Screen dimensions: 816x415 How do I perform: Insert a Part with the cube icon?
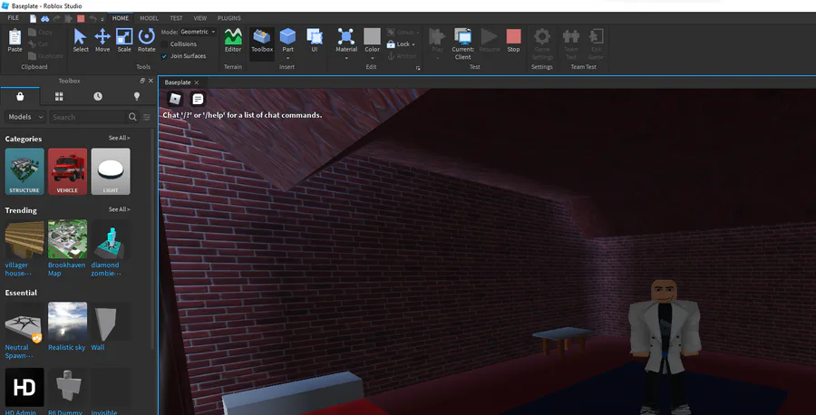(287, 37)
